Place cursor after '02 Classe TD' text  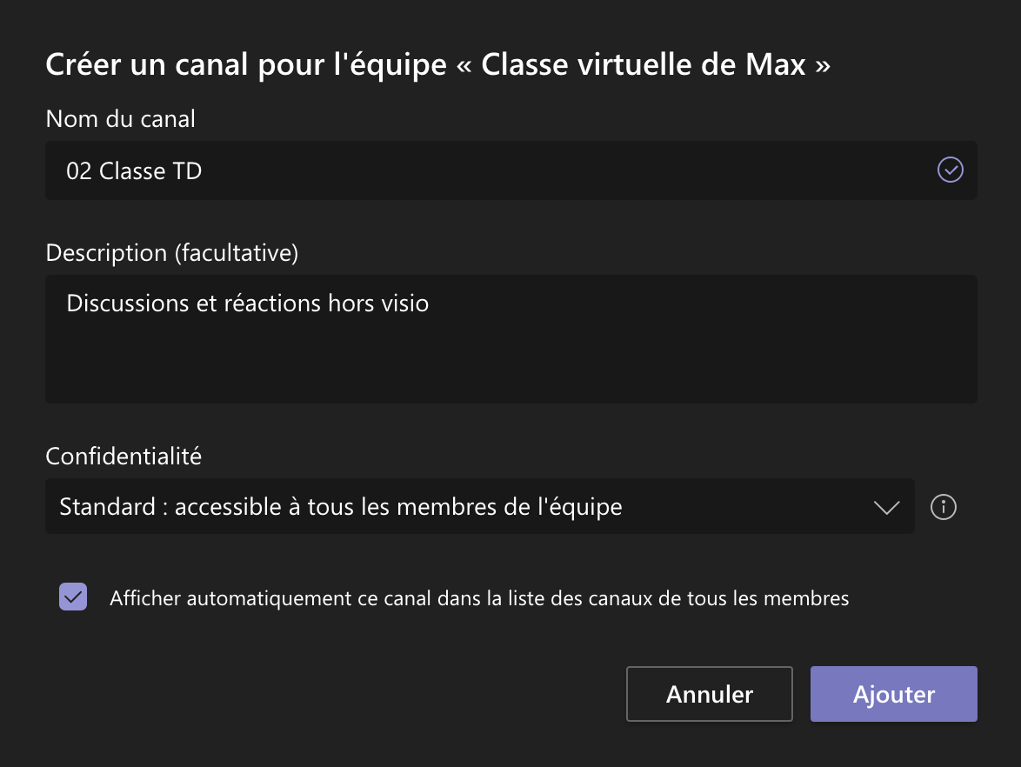click(204, 171)
